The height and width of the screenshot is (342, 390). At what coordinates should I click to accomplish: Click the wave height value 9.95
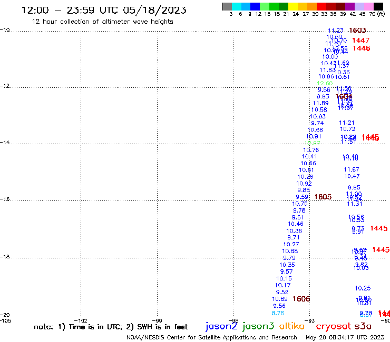coord(354,187)
